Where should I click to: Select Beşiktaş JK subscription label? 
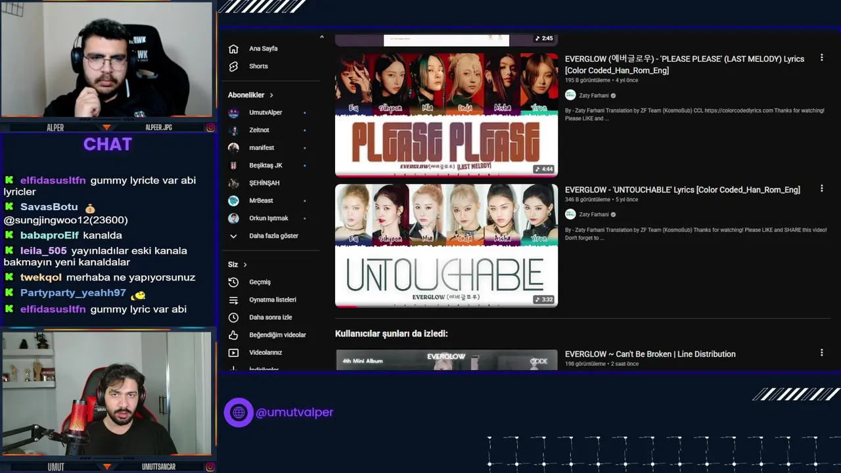coord(265,166)
